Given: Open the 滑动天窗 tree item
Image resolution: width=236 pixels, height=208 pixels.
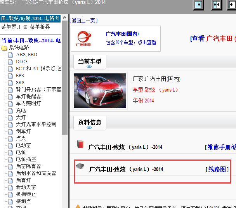Looking at the screenshot, I should click(26, 187).
